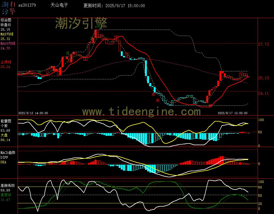Image resolution: width=274 pixels, height=214 pixels.
Task: Click the 0 axis label in 能量图 panel
Action: pos(259,146)
